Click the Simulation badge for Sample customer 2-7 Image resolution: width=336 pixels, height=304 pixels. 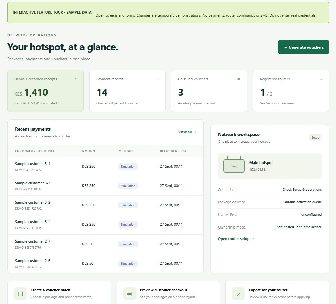click(x=128, y=244)
